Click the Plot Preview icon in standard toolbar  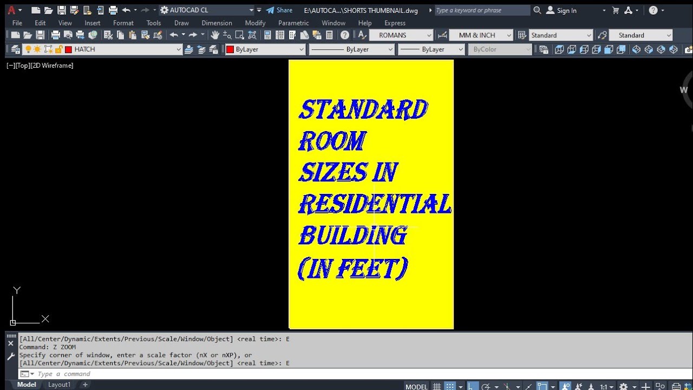coord(68,35)
